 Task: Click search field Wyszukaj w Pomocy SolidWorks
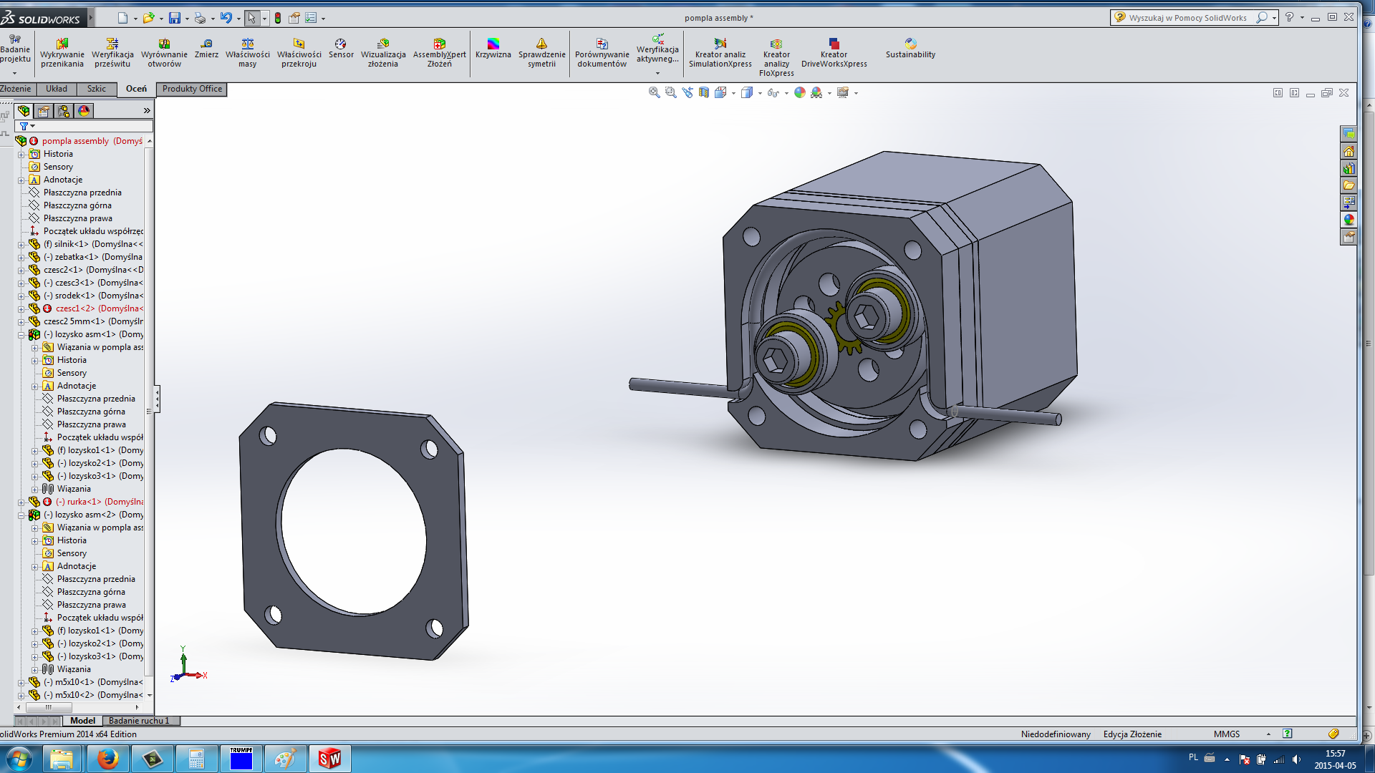pos(1187,18)
